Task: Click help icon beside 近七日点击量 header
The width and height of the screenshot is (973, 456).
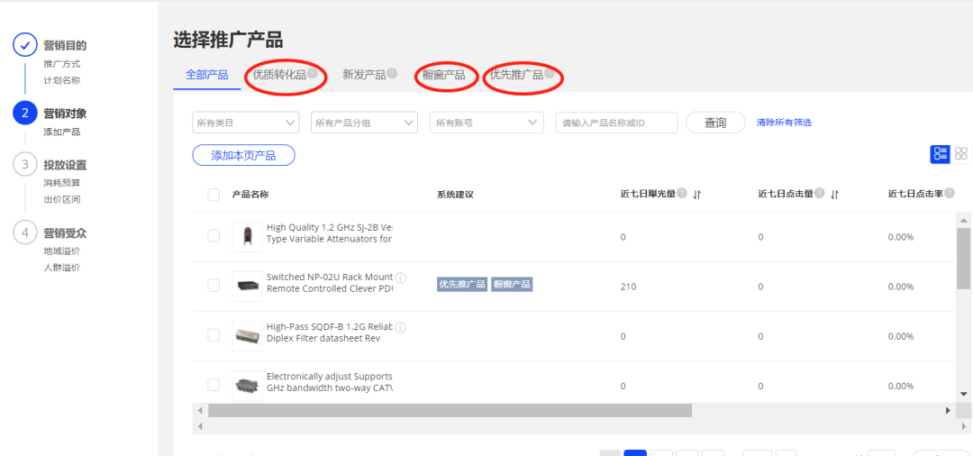Action: [x=820, y=193]
